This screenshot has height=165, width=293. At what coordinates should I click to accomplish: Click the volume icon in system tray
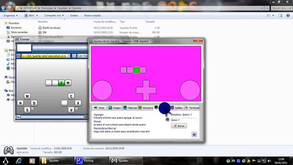click(269, 161)
